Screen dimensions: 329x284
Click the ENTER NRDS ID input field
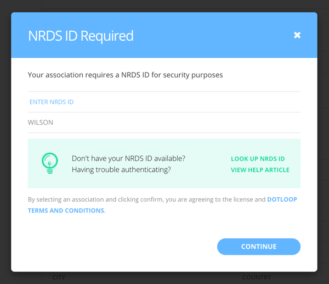[164, 102]
